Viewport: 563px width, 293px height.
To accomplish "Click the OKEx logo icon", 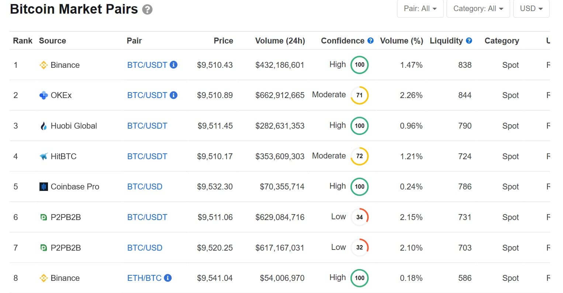I will tap(44, 95).
